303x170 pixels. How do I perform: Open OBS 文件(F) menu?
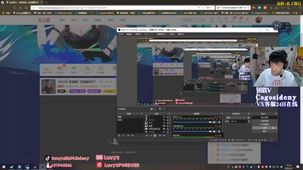pyautogui.click(x=121, y=34)
